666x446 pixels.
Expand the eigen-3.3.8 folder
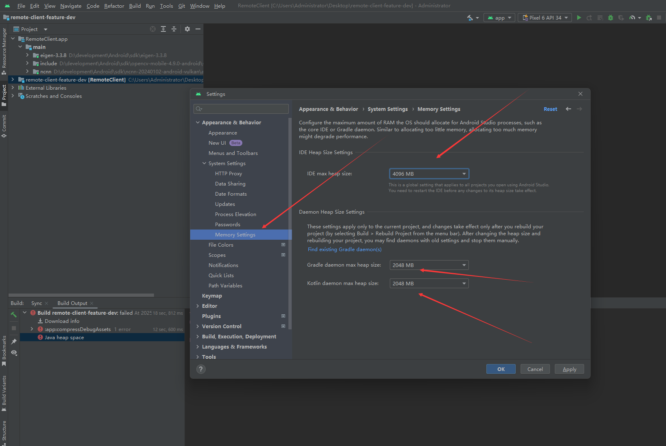click(27, 55)
